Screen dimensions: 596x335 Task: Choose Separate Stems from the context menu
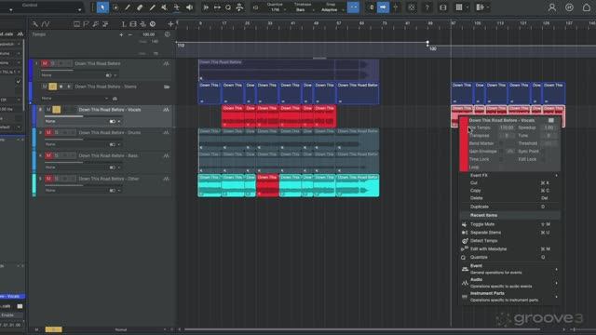click(x=509, y=233)
